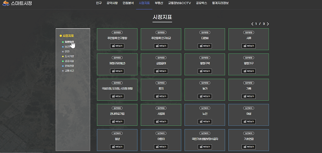
Task: Click the 관내주요기업 card title
Action: tap(117, 114)
